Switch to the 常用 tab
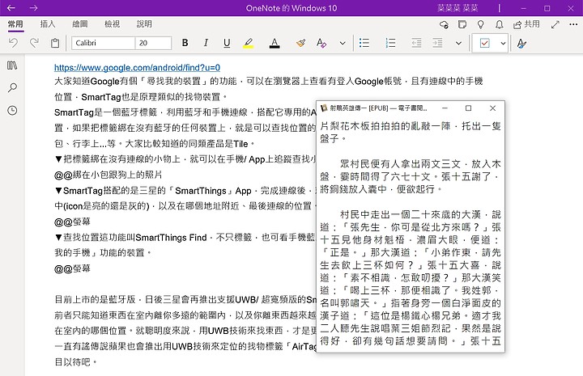The height and width of the screenshot is (376, 583). [x=15, y=24]
